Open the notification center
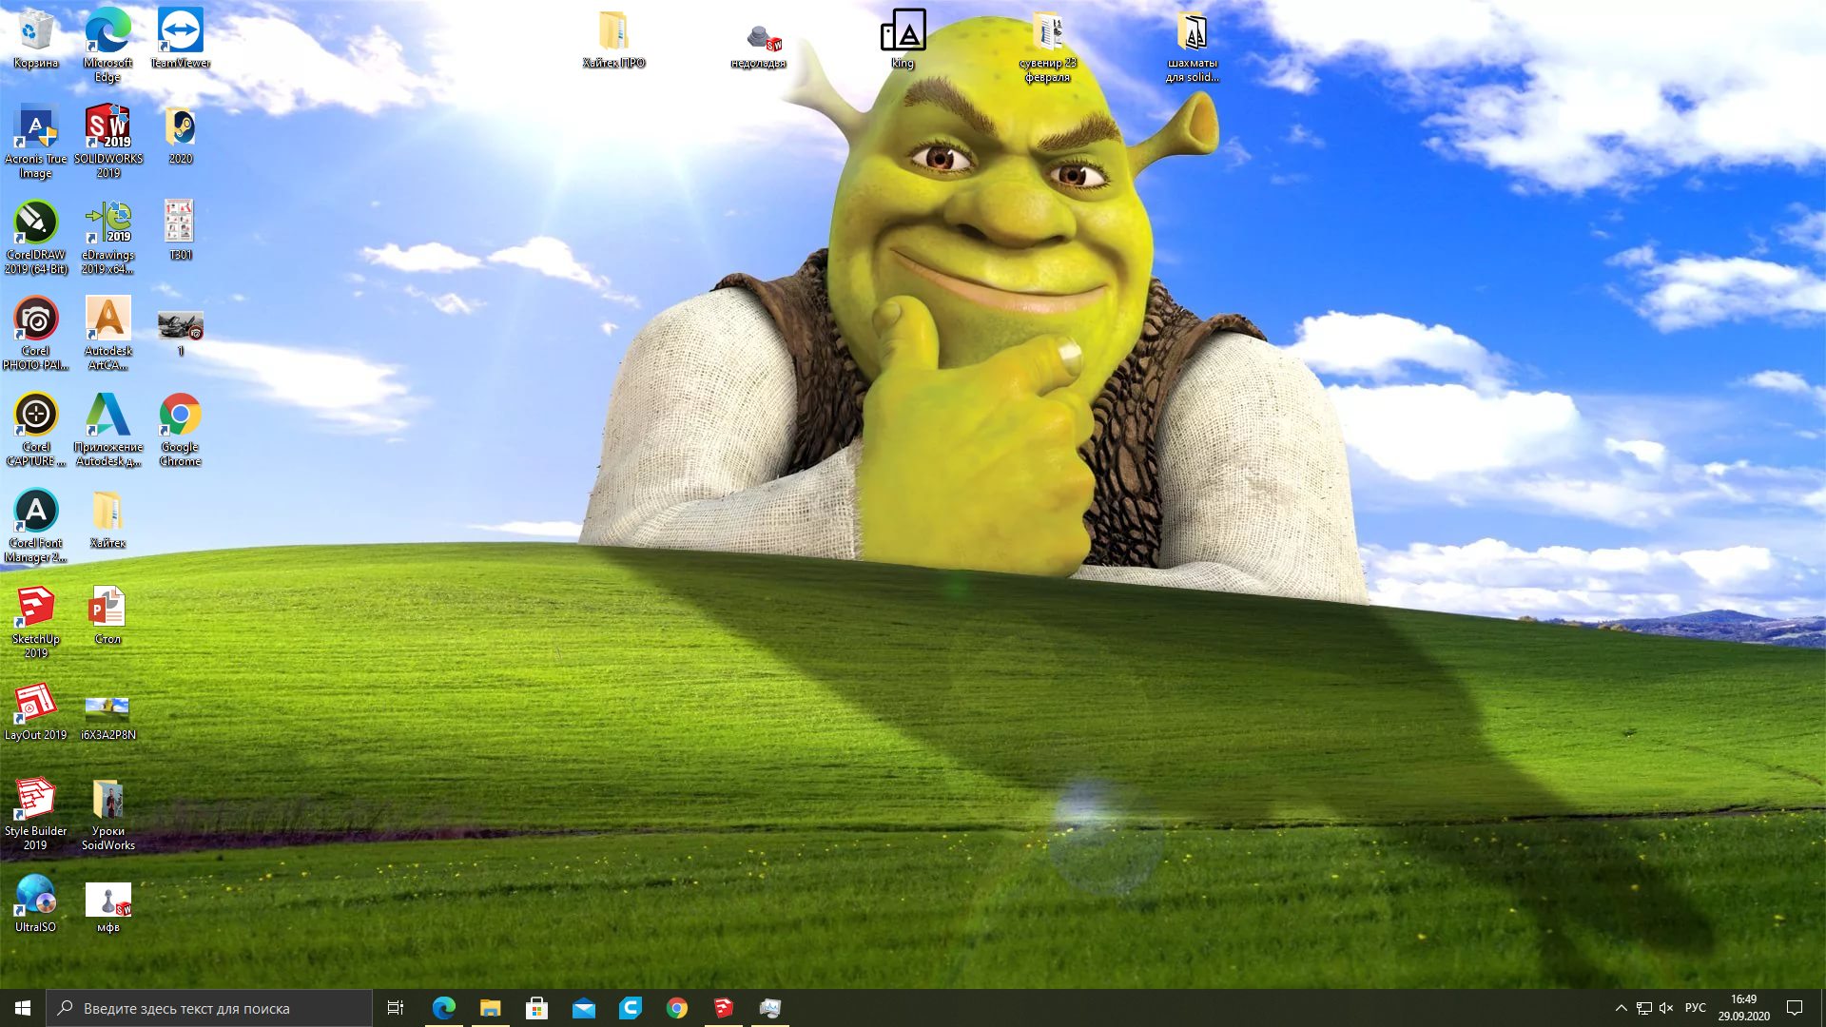This screenshot has height=1027, width=1826. [1795, 1008]
